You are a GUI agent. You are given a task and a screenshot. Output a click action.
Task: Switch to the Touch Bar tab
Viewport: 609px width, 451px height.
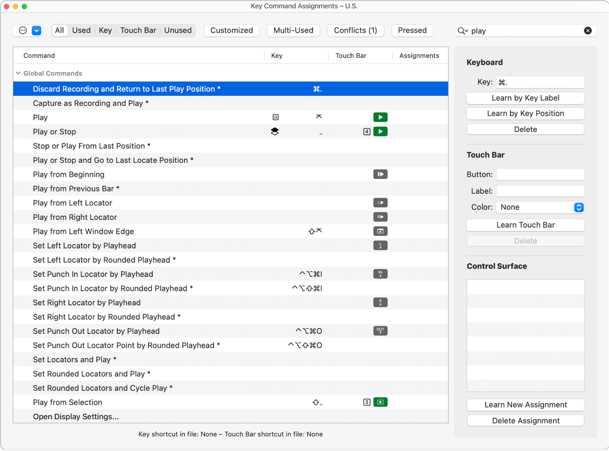(138, 31)
